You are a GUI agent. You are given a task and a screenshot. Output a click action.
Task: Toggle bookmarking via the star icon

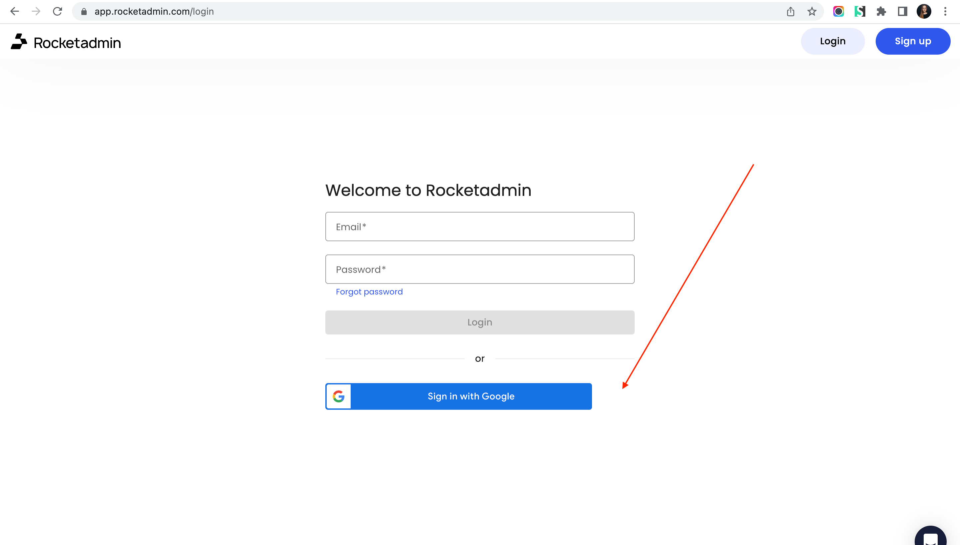click(x=812, y=11)
